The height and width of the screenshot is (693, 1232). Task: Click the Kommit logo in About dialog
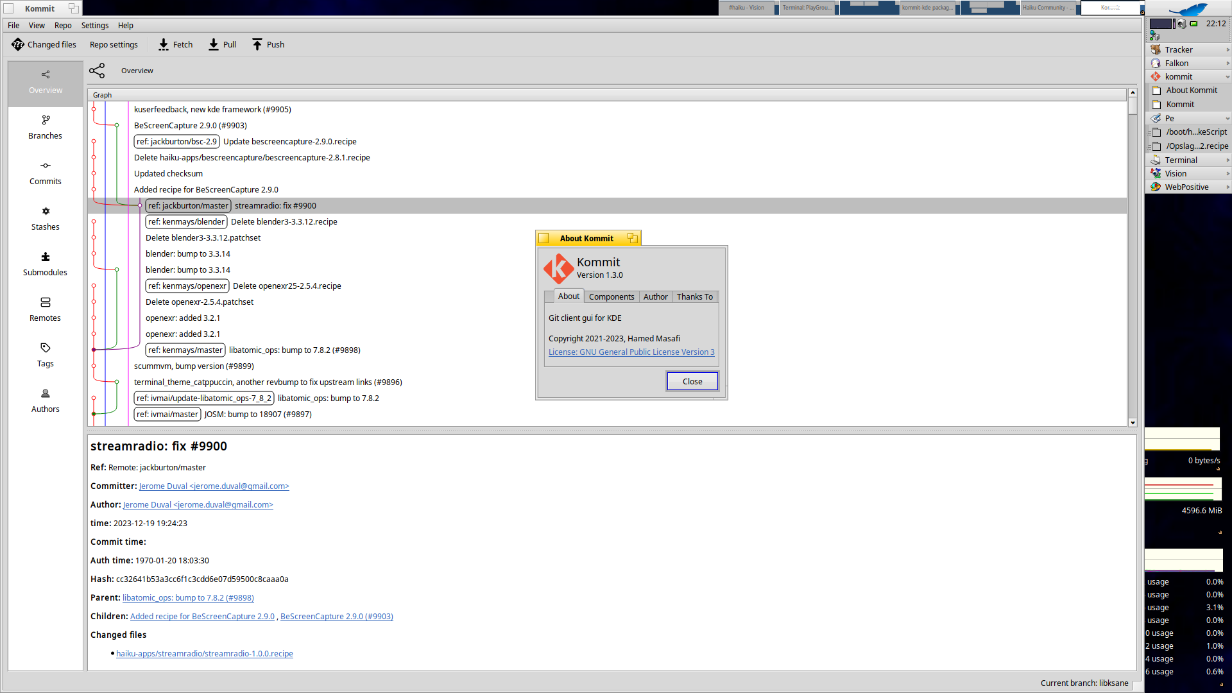click(558, 268)
